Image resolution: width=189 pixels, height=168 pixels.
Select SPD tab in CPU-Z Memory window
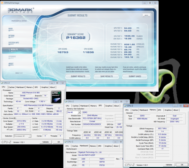159,110
